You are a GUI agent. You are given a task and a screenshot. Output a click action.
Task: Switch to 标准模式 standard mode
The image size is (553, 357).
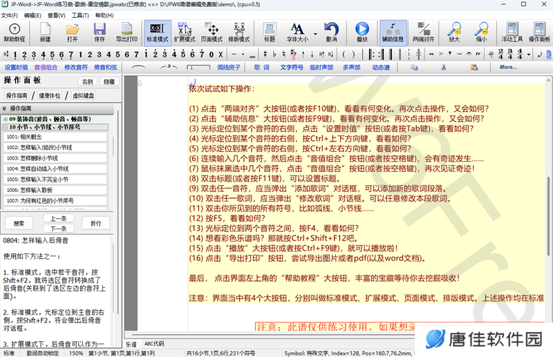pos(158,32)
